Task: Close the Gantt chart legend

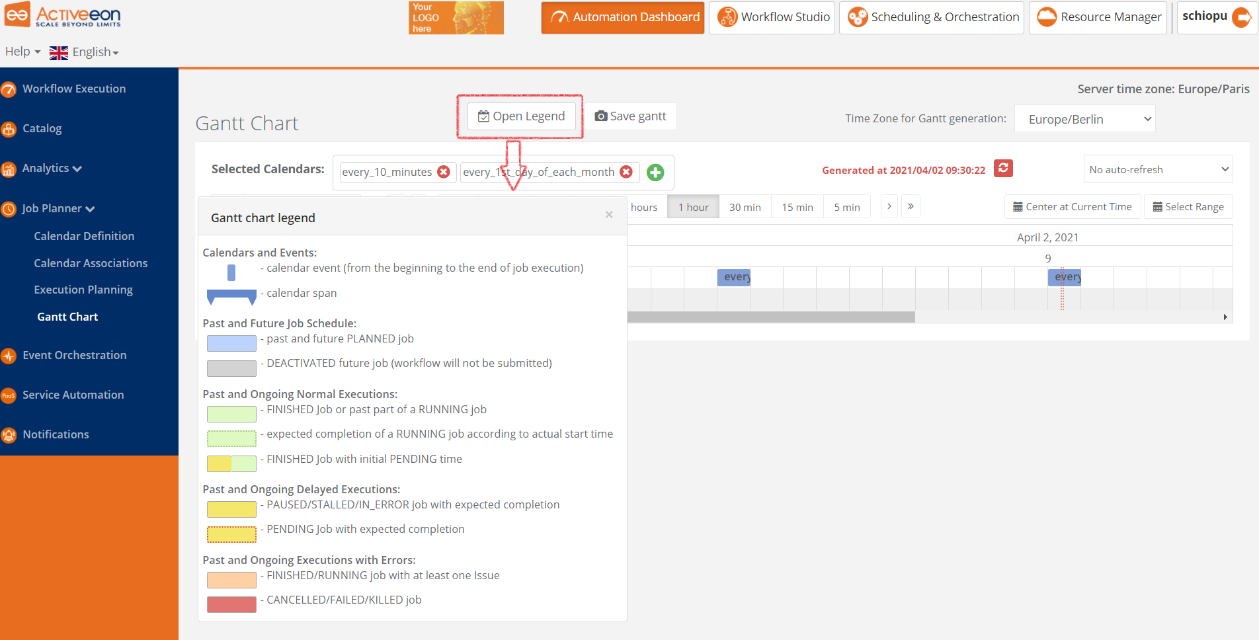Action: click(x=609, y=214)
